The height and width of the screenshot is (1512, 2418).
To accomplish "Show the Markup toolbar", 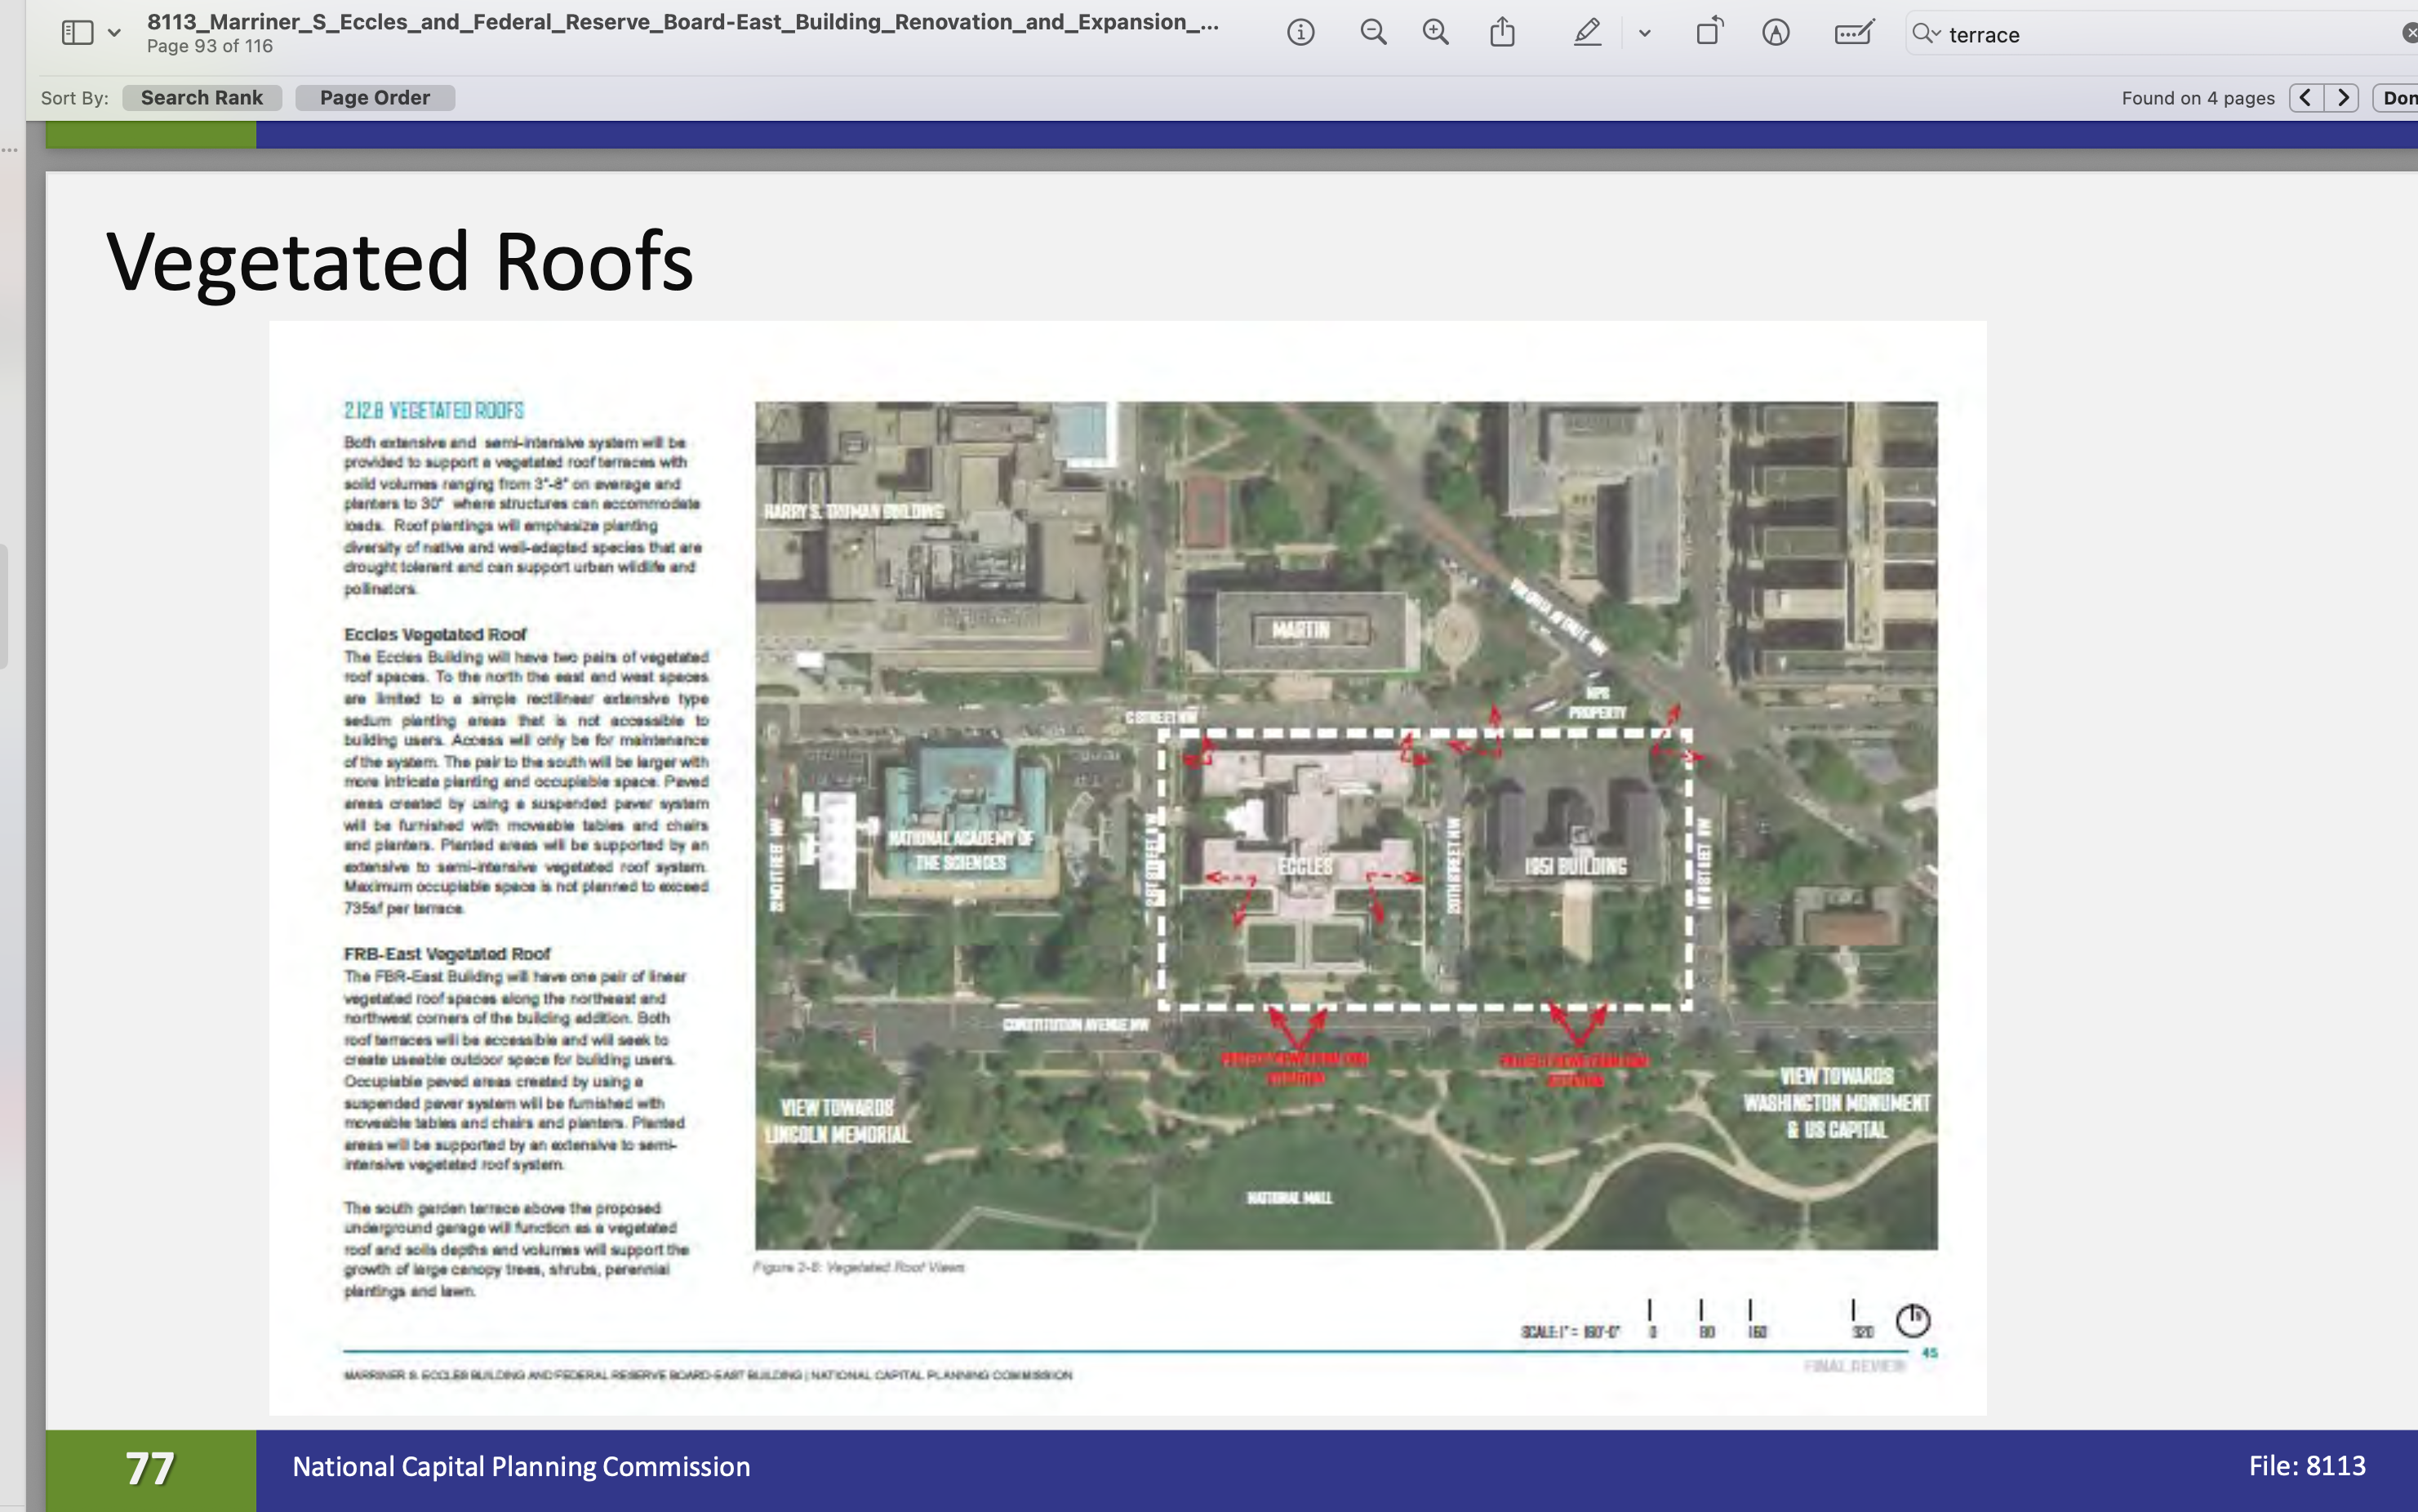I will pos(1776,33).
